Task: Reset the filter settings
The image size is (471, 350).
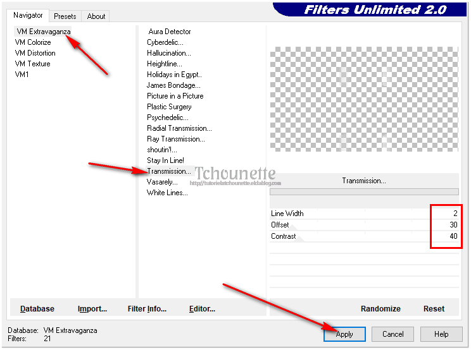Action: pyautogui.click(x=434, y=309)
